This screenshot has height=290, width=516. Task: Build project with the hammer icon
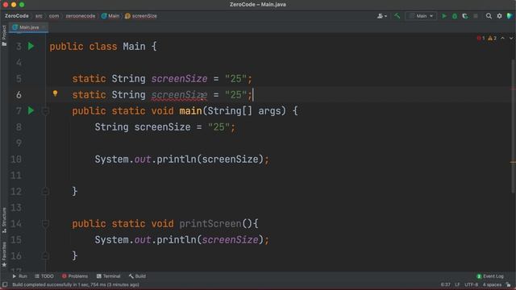[x=397, y=16]
